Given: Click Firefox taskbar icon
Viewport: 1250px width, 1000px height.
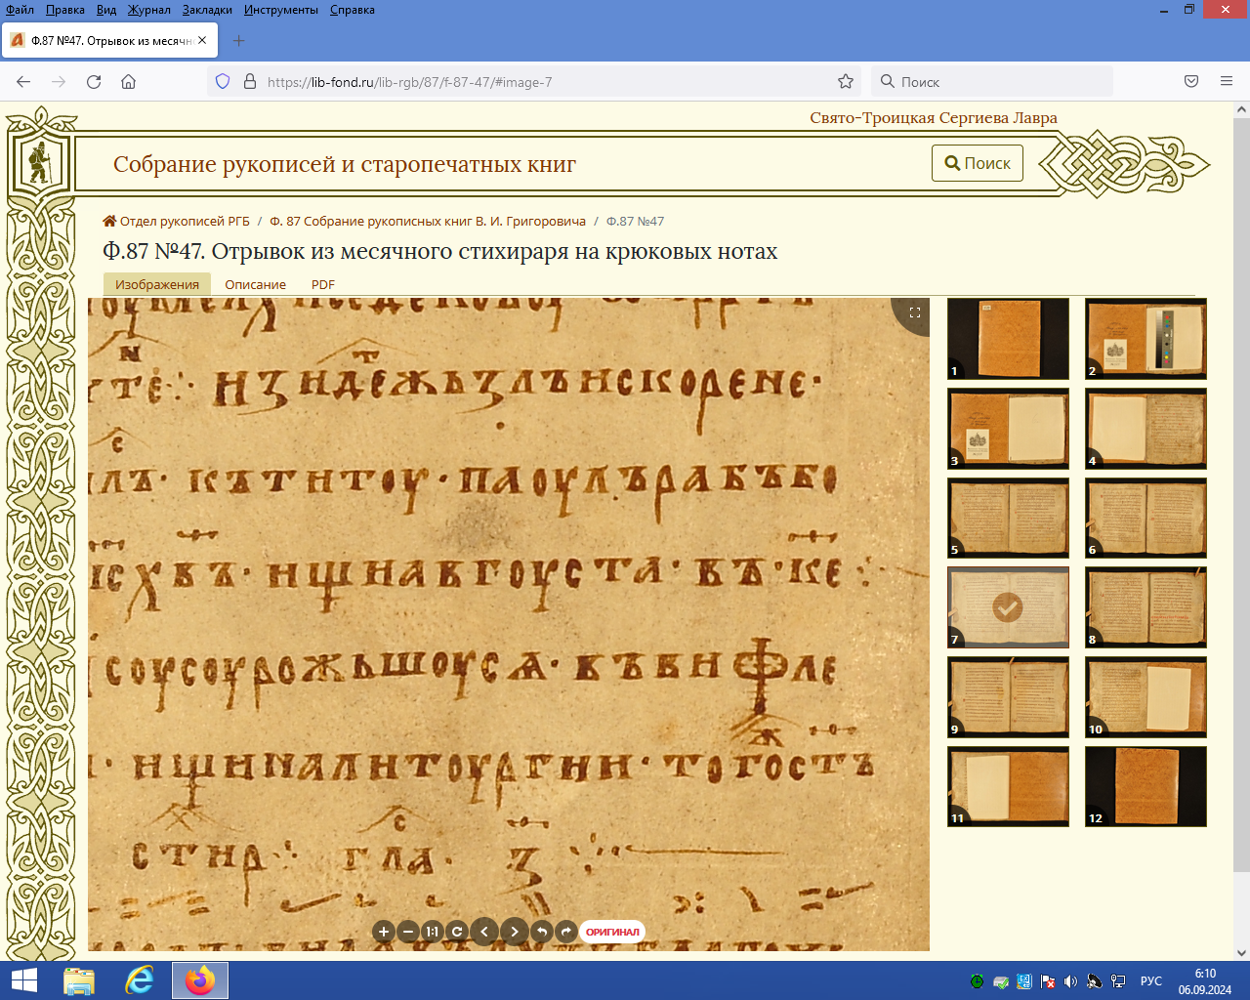Looking at the screenshot, I should [x=200, y=980].
